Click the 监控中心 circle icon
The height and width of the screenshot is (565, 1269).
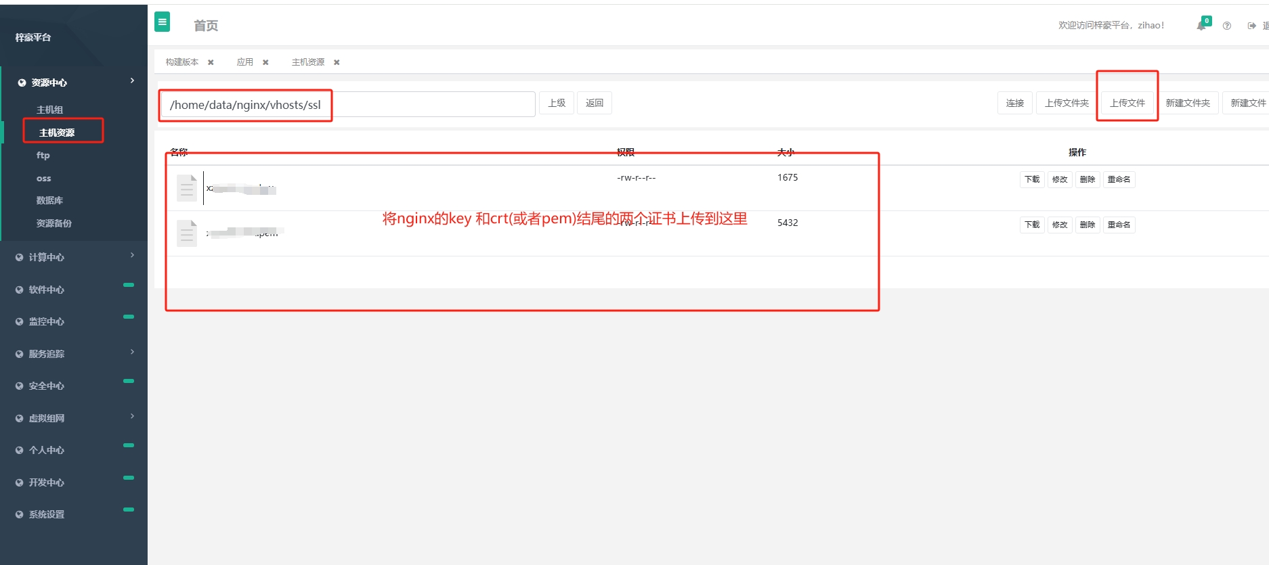click(x=19, y=321)
